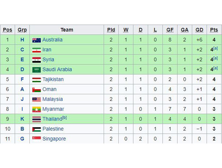Click the Syria flag icon

(x=36, y=60)
